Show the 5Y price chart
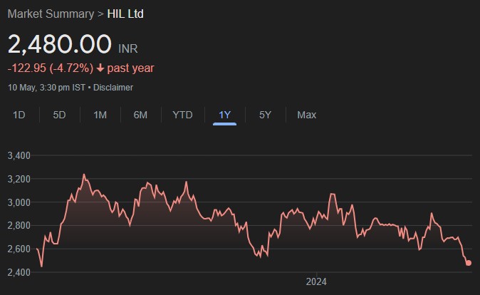The width and height of the screenshot is (480, 295). (x=265, y=115)
